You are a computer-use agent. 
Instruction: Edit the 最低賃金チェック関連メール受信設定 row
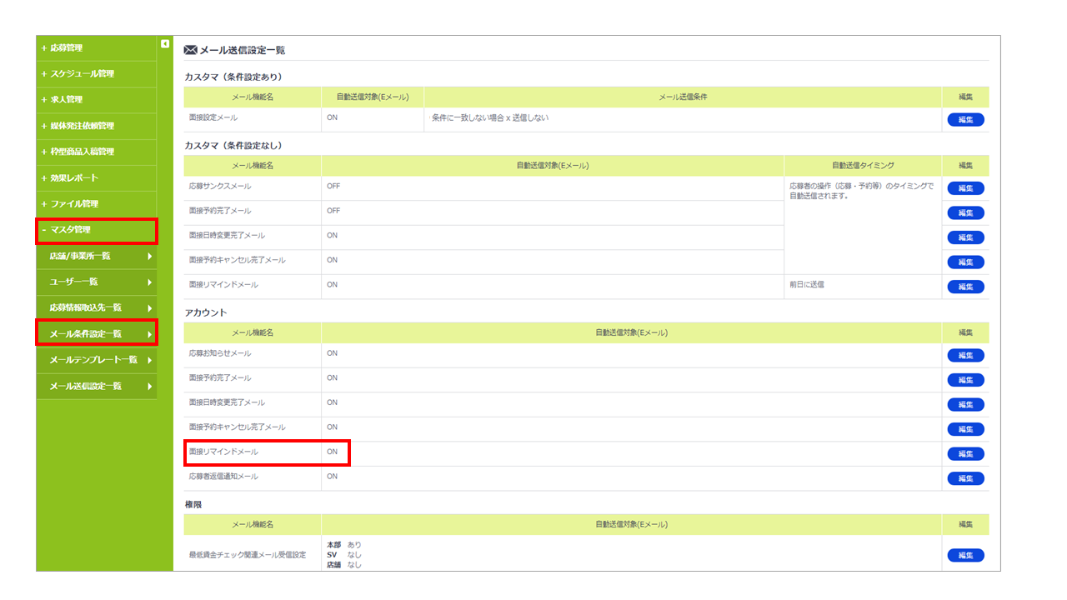click(x=965, y=555)
